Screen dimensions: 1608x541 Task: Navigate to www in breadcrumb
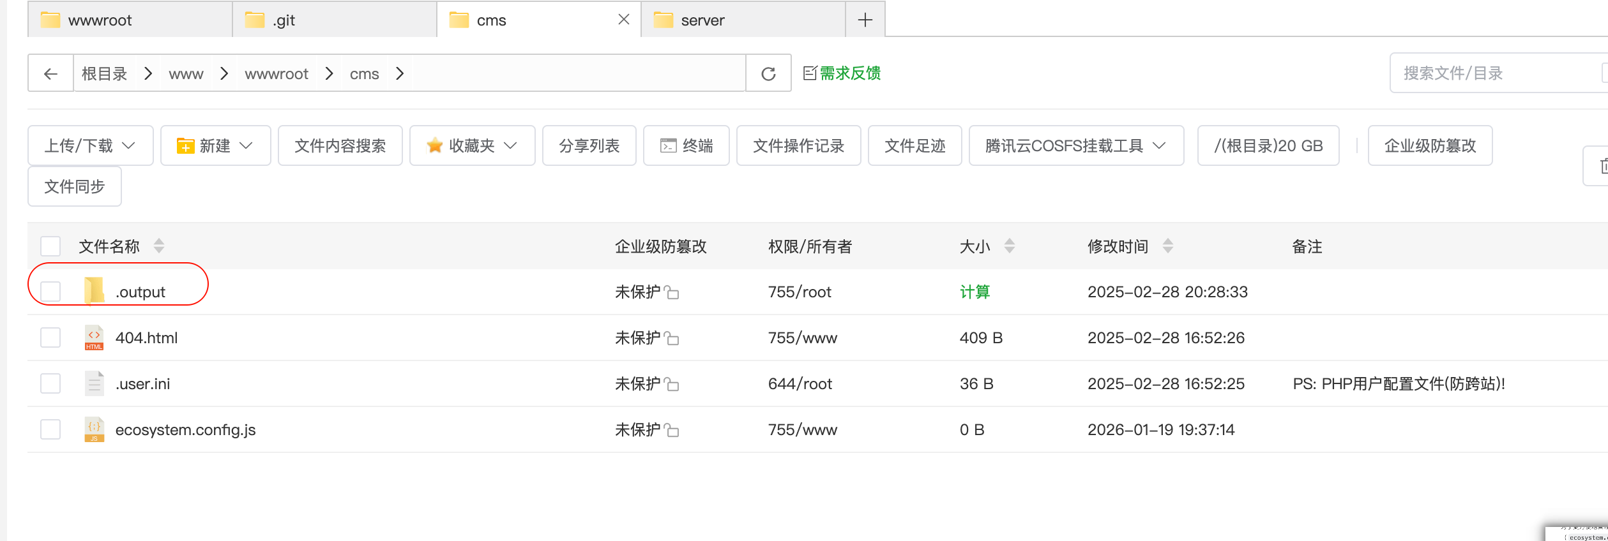click(186, 74)
